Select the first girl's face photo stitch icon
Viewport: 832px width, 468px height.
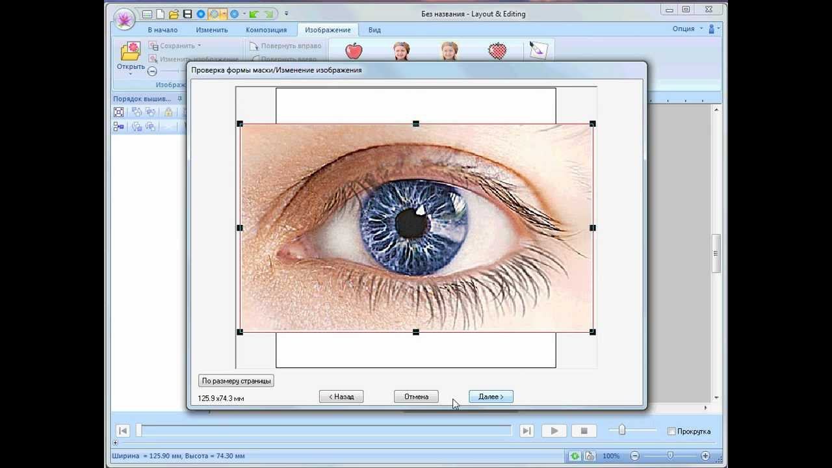click(402, 51)
